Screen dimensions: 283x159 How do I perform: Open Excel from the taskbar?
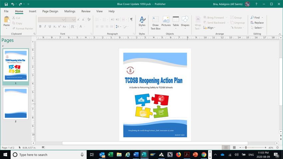coord(111,154)
